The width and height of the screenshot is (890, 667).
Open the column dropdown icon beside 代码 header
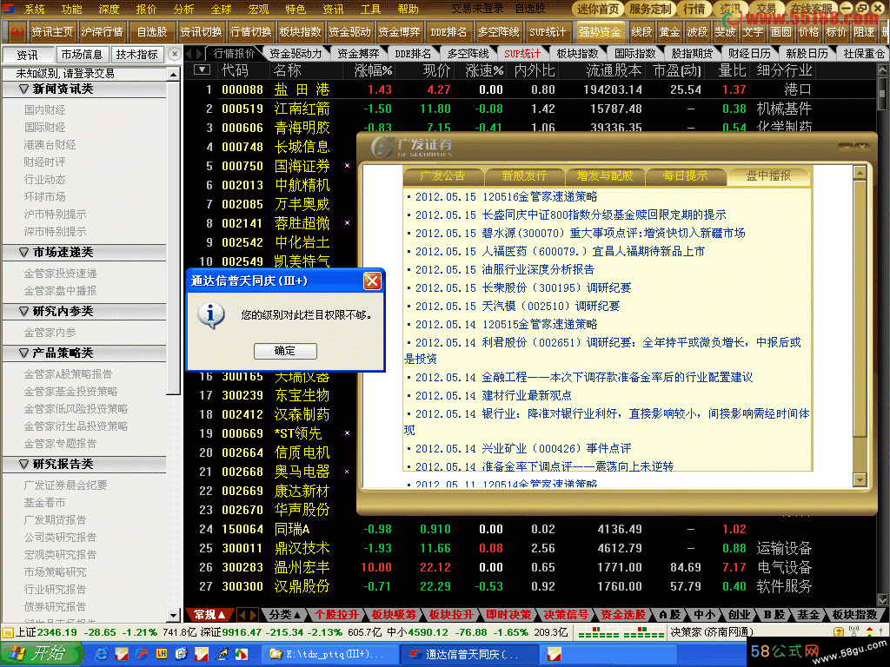click(202, 69)
